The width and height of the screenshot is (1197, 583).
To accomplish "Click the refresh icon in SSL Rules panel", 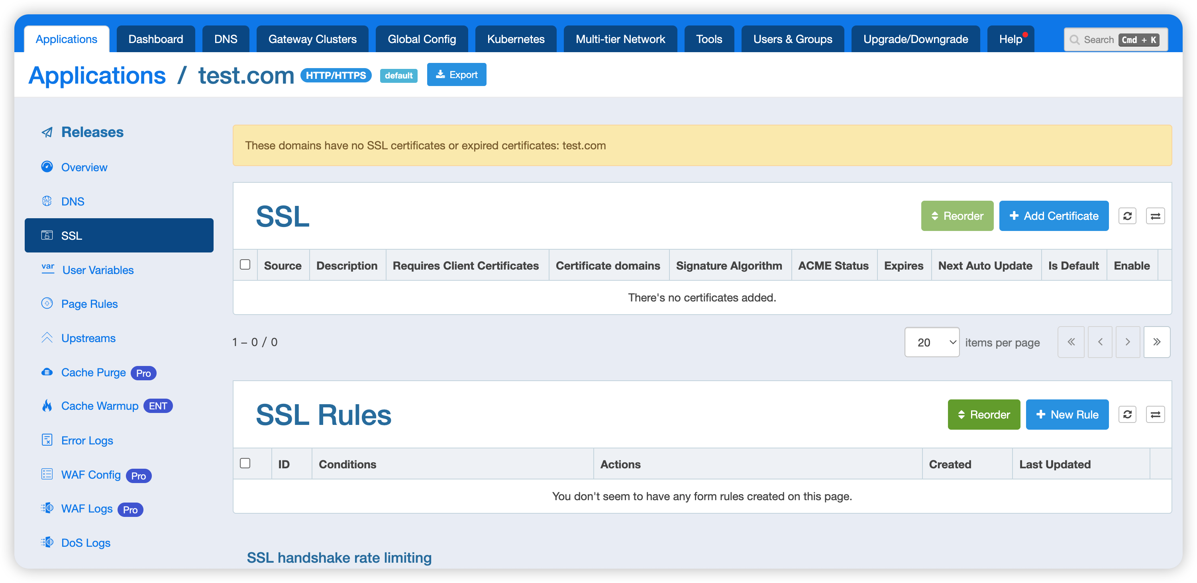I will [x=1127, y=415].
